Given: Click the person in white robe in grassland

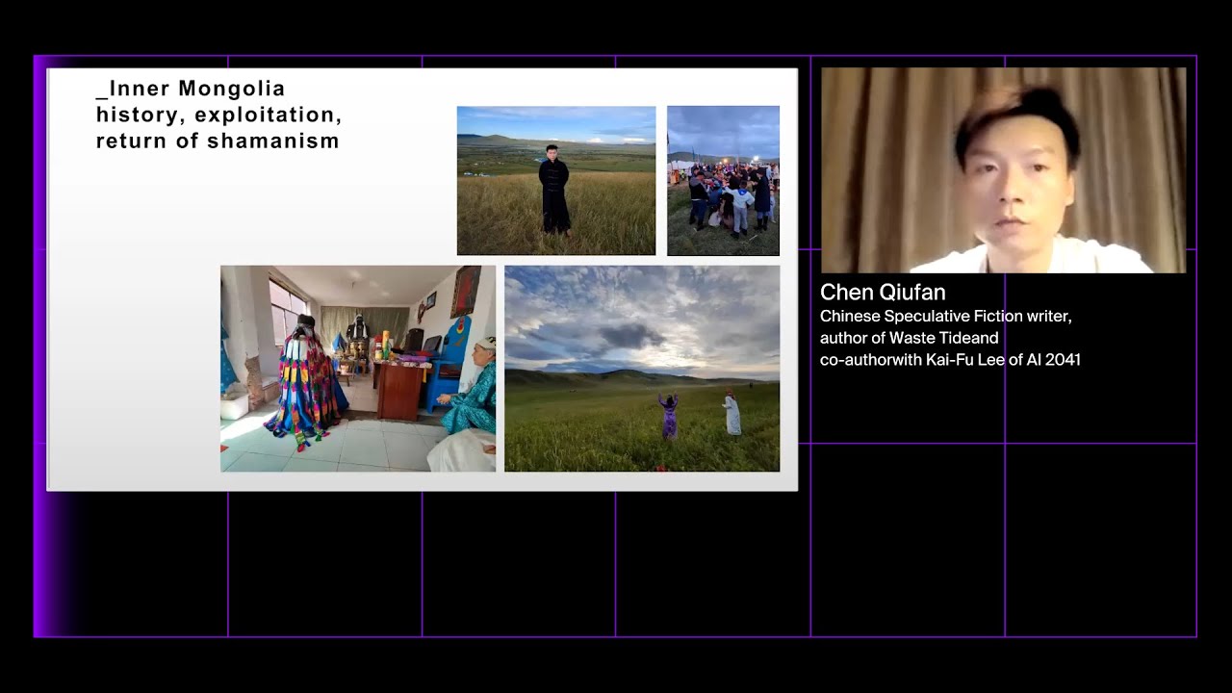Looking at the screenshot, I should click(732, 414).
